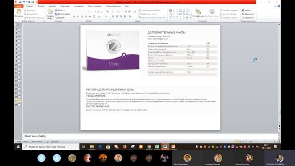This screenshot has height=166, width=295.
Task: Open the notification center icon
Action: click(275, 147)
